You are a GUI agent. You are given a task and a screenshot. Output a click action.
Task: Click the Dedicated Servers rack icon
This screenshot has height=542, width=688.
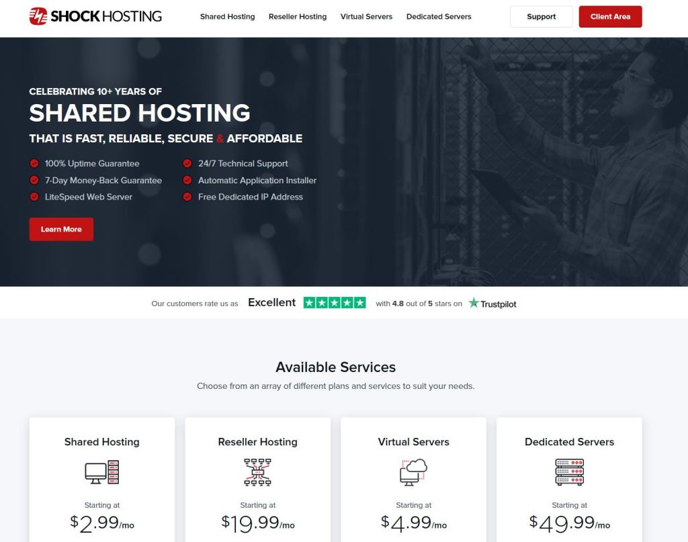coord(569,472)
